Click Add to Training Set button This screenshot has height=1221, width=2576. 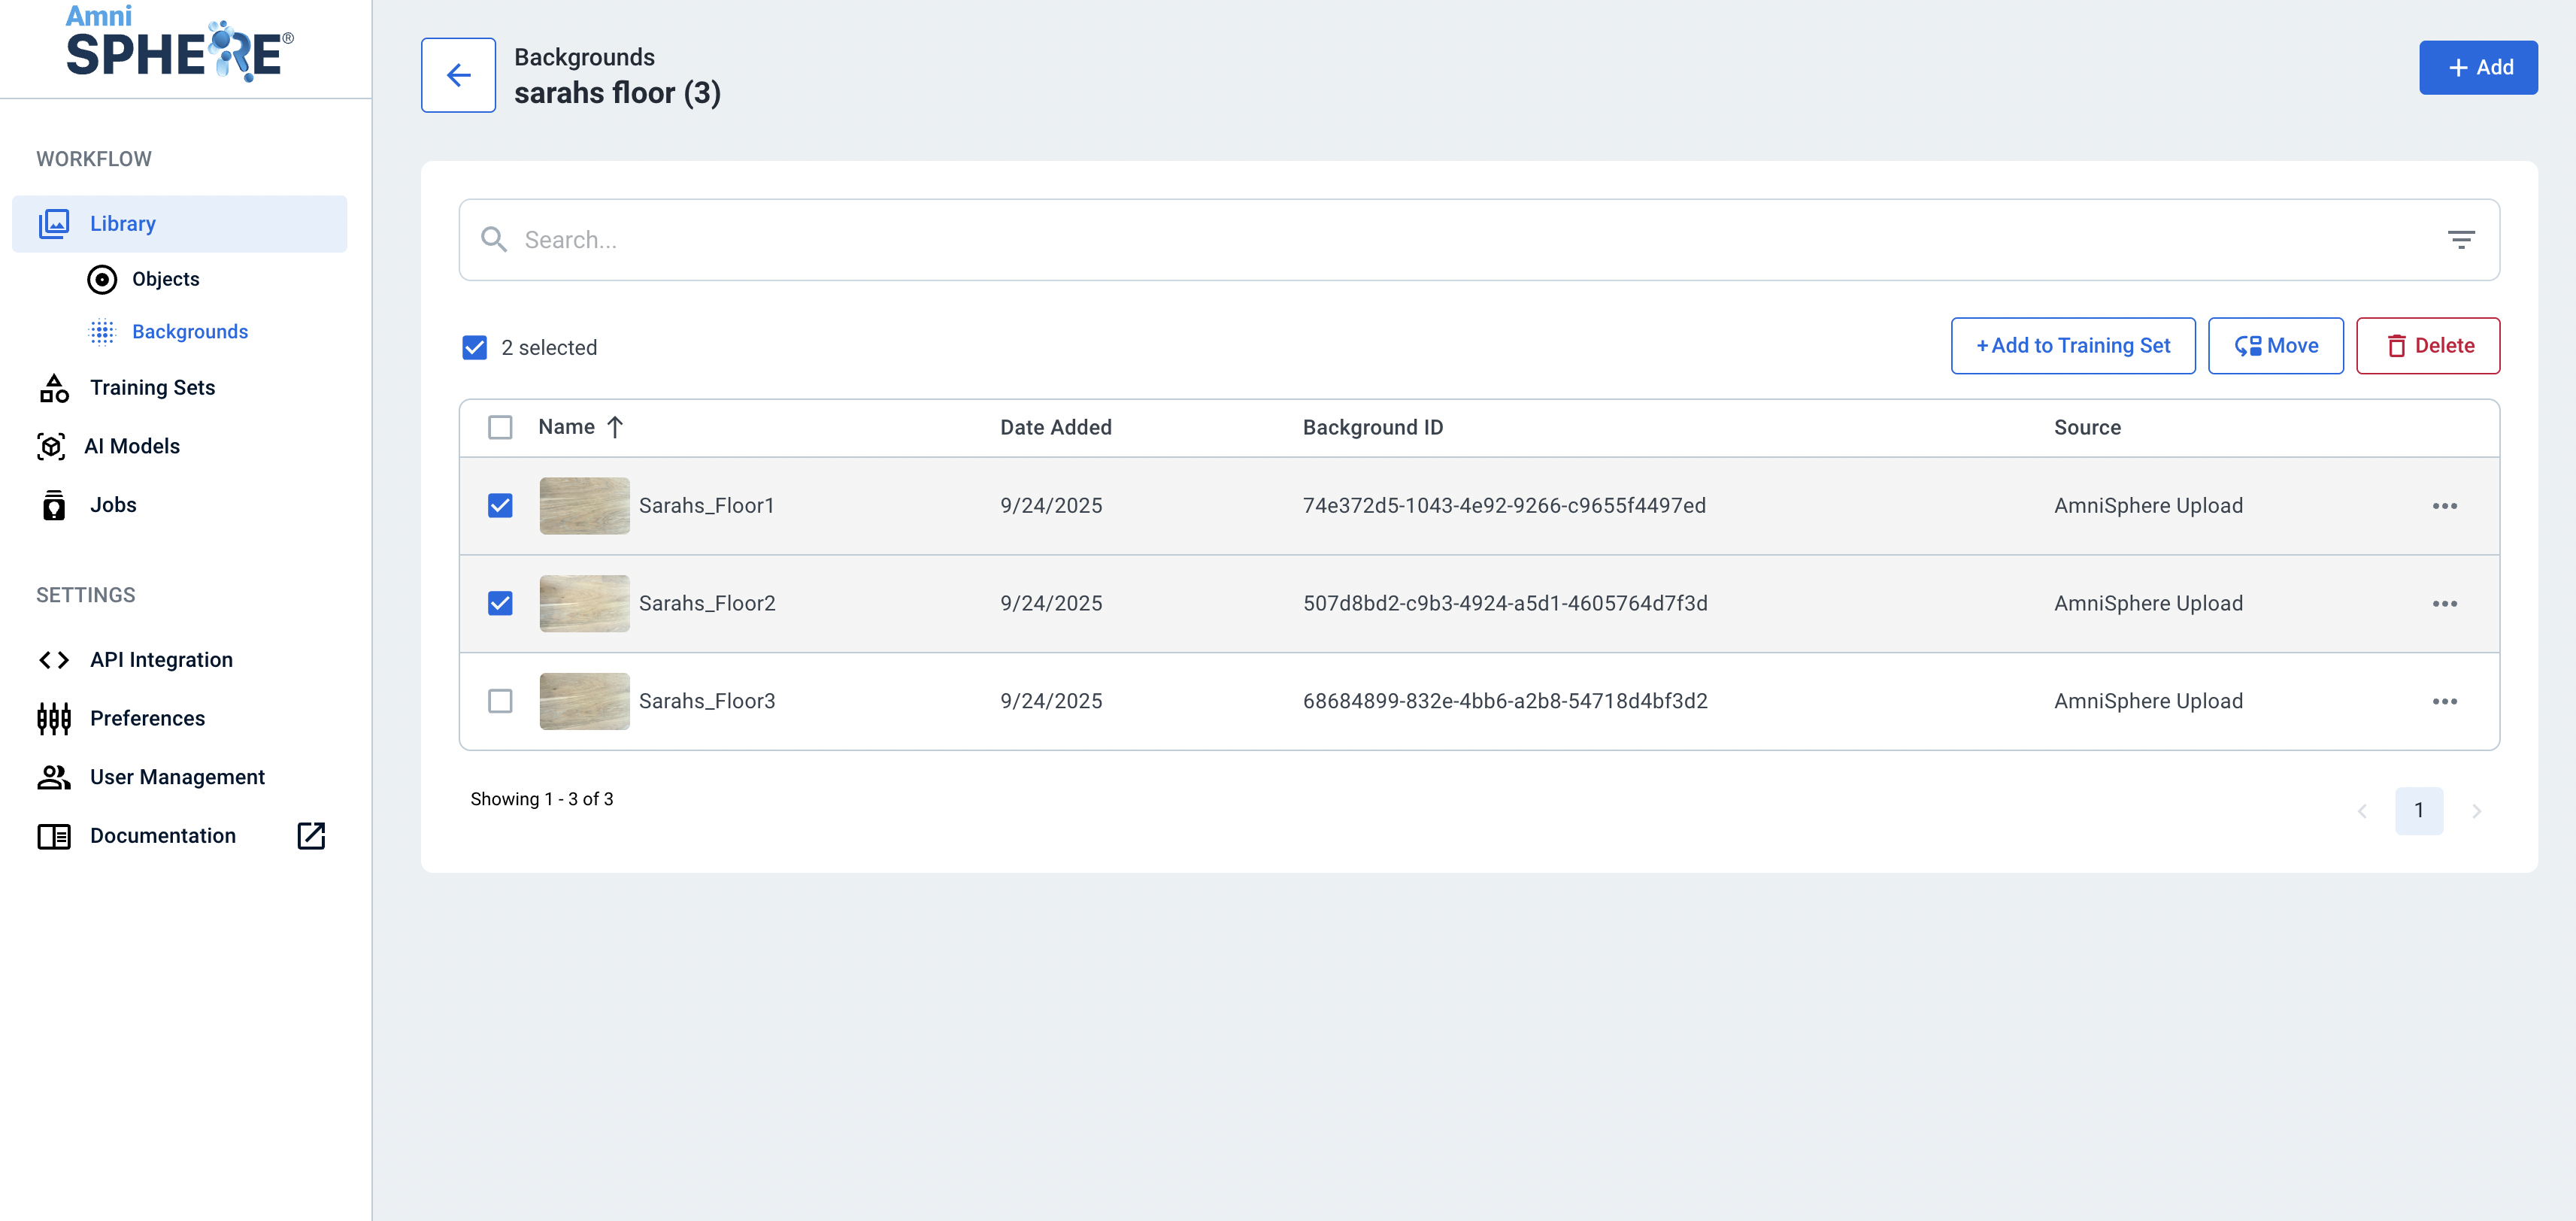2073,346
